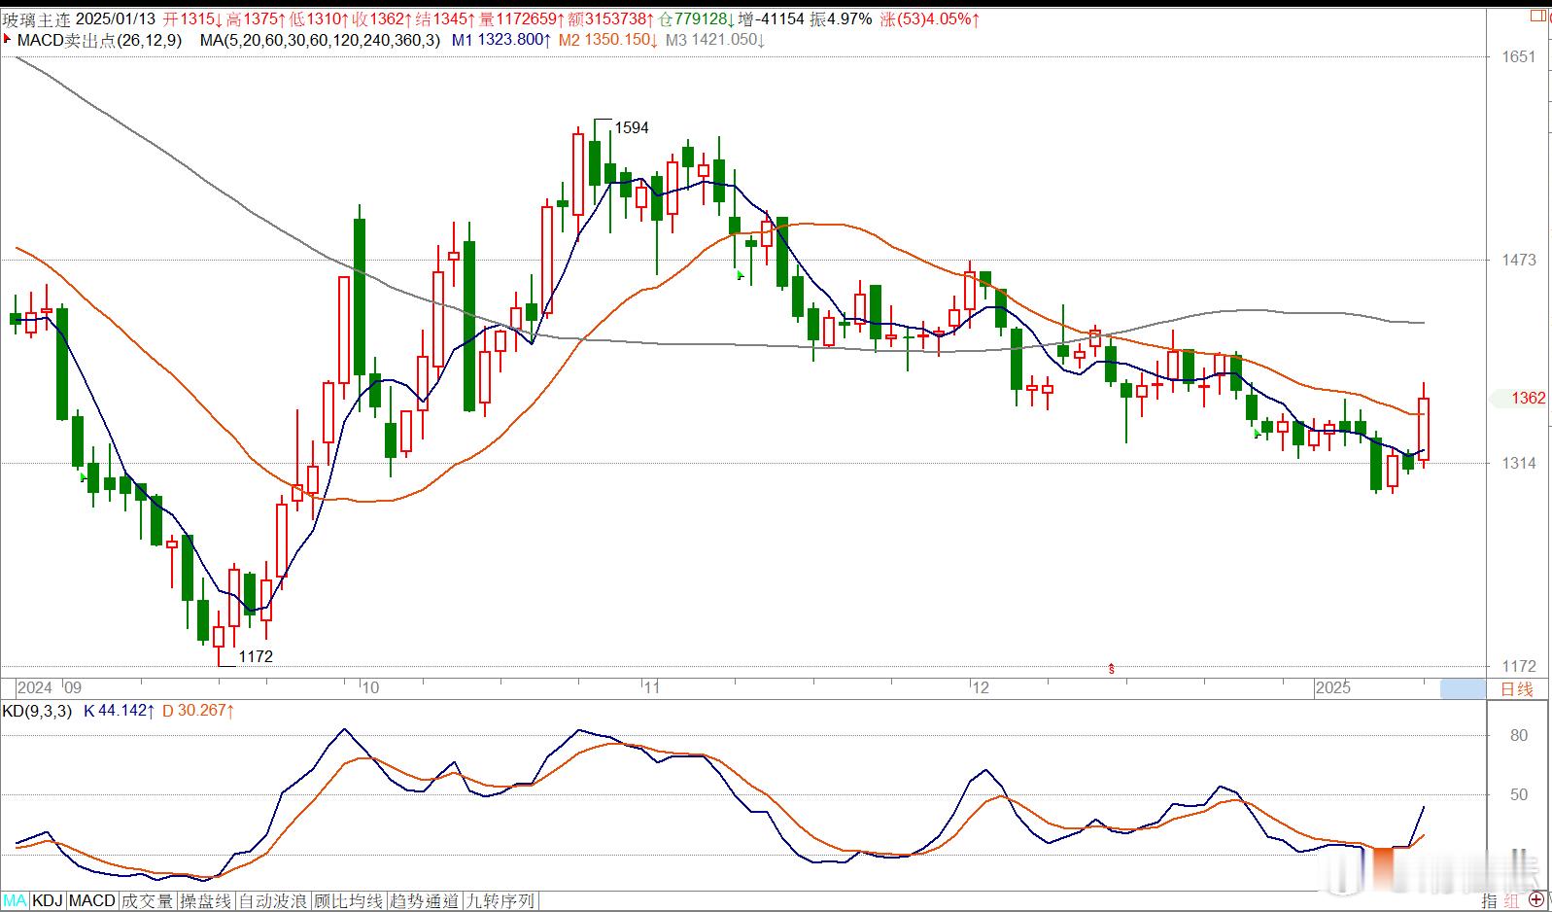The height and width of the screenshot is (912, 1552).
Task: Click the KD(9,3,3) indicator label
Action: click(37, 711)
